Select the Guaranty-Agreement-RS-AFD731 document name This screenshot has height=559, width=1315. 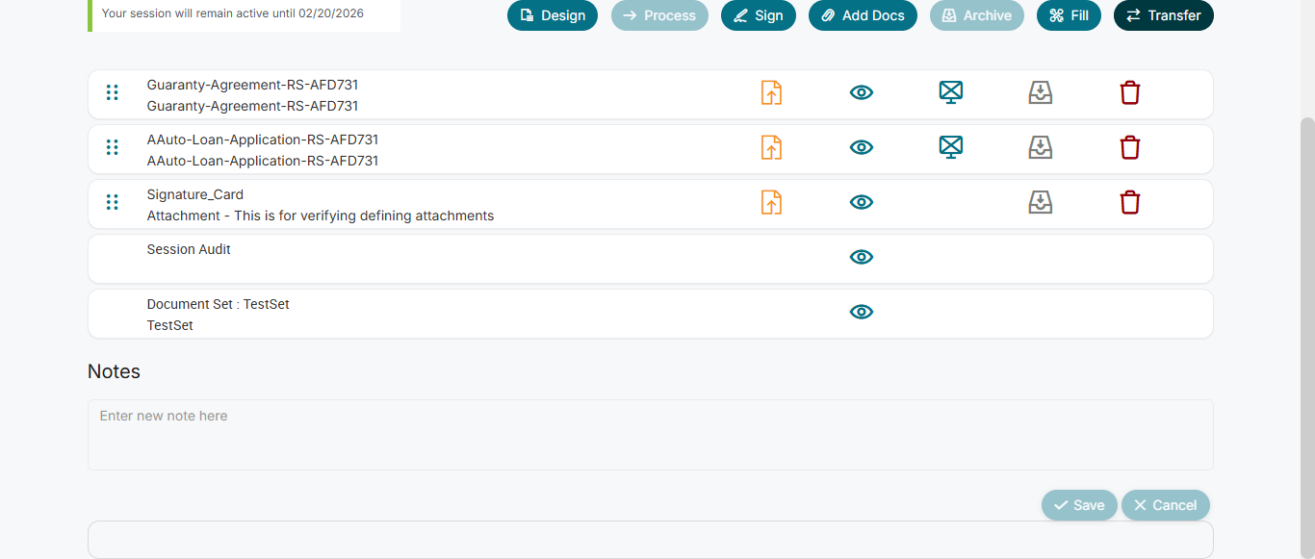coord(252,85)
